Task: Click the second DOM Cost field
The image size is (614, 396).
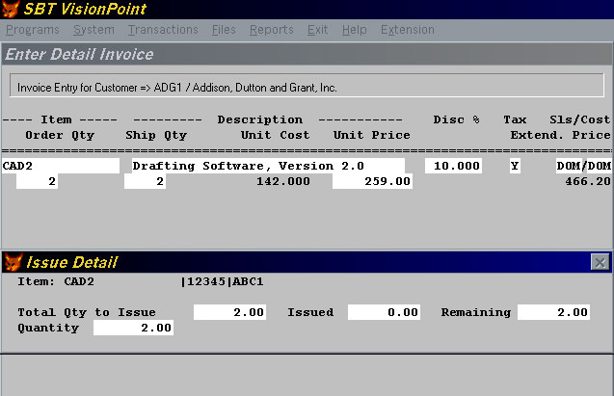Action: tap(600, 166)
